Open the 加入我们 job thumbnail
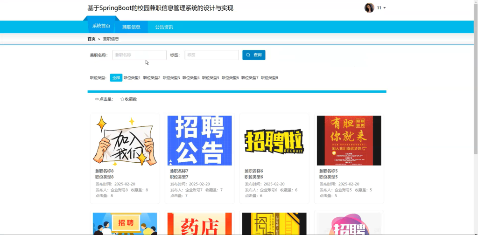The width and height of the screenshot is (478, 235). pos(125,140)
